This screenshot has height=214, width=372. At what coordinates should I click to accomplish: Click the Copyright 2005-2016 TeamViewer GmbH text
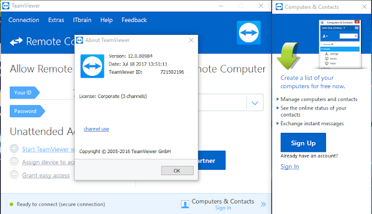coord(125,151)
